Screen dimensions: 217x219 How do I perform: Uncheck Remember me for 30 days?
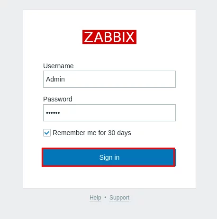pos(47,133)
